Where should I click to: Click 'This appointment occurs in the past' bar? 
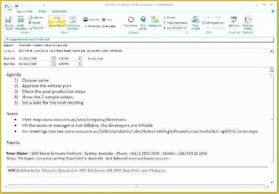point(139,39)
